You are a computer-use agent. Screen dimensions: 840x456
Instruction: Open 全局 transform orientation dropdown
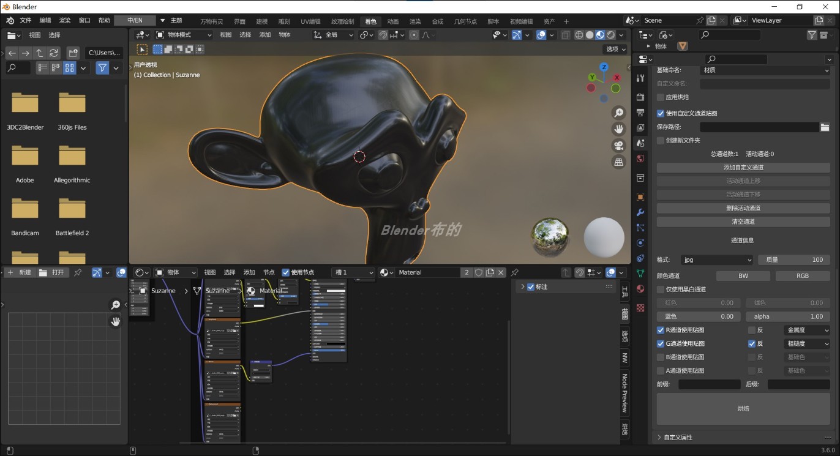point(334,35)
